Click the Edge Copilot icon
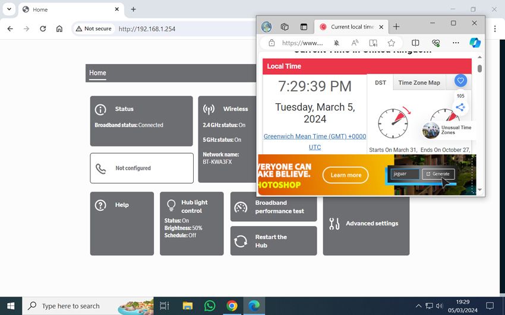This screenshot has width=505, height=315. 474,43
